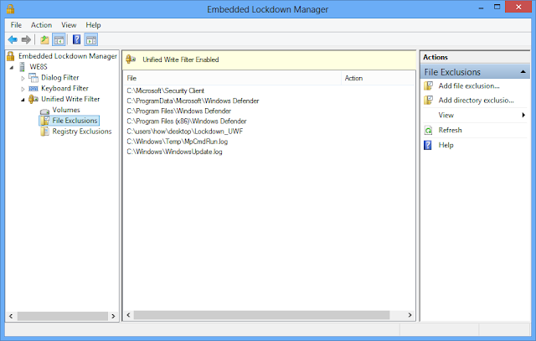Select C:\Program Files\Windows Defender entry
The width and height of the screenshot is (536, 341).
(x=178, y=111)
